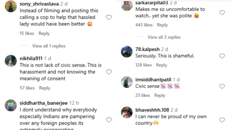Reply to sony_shrivastava's comment

coord(44,33)
